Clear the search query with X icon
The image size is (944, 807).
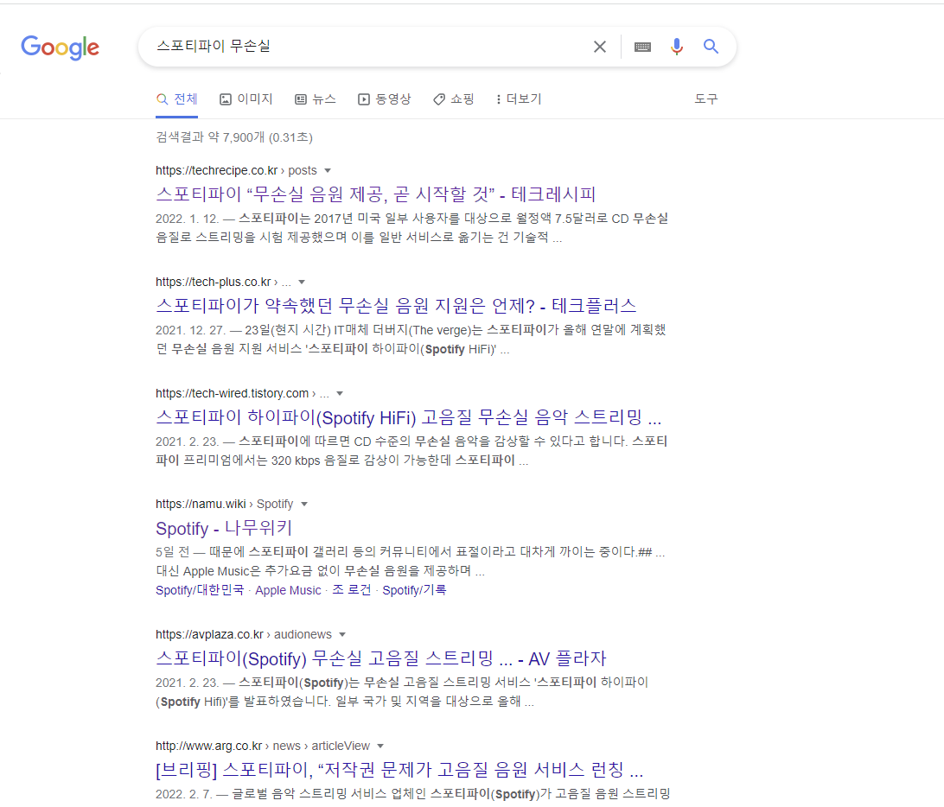[600, 47]
